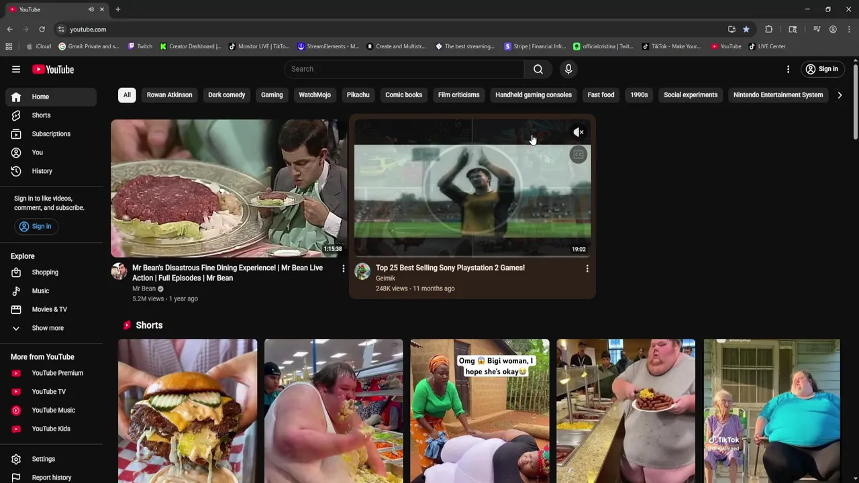Screen dimensions: 859x483
Task: Select the WatchMojo chip
Action: 315,95
